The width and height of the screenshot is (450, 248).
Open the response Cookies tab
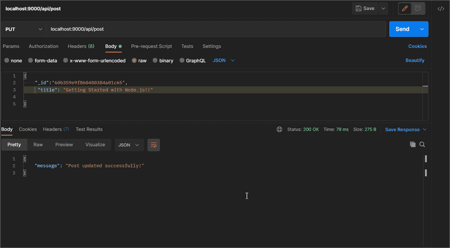click(28, 129)
